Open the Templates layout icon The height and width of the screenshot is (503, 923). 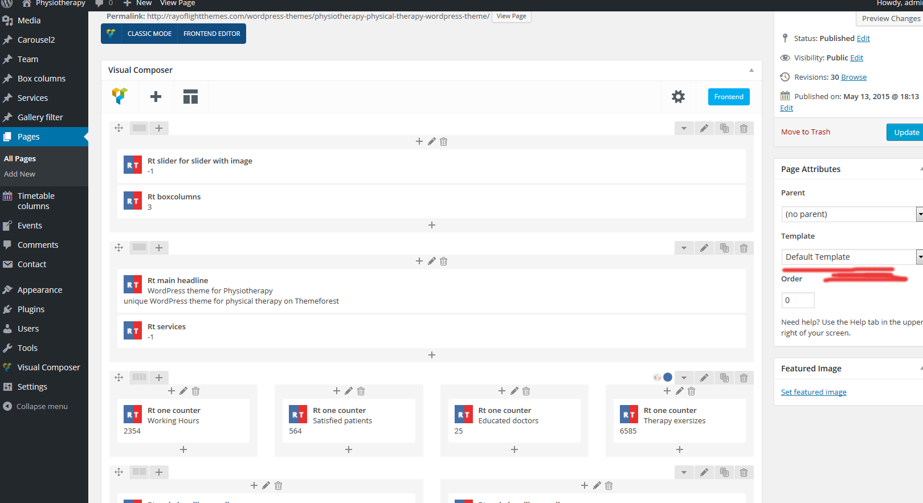[x=190, y=97]
